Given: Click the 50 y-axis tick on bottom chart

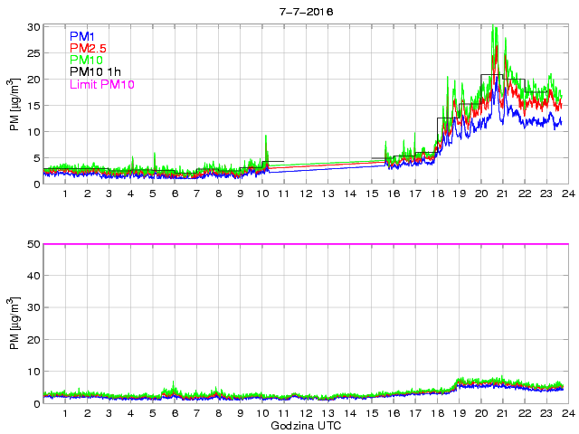Looking at the screenshot, I should (x=33, y=244).
